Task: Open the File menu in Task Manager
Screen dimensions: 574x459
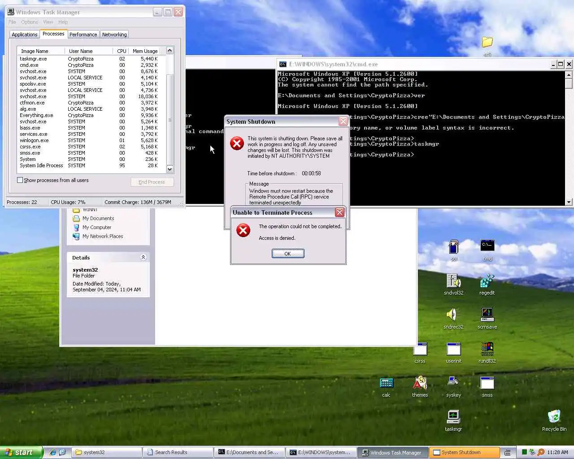Action: point(12,22)
